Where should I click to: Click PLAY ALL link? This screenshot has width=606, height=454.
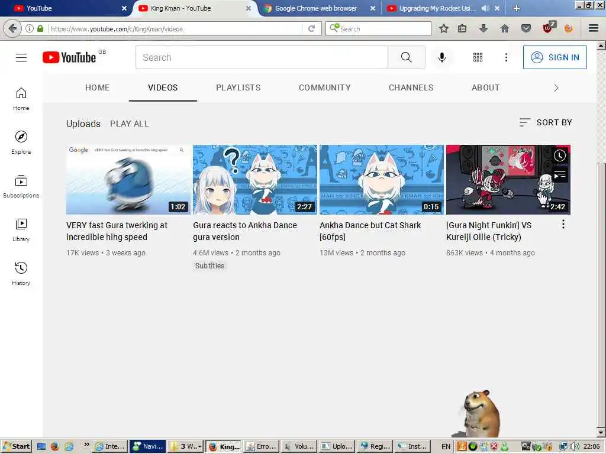click(x=129, y=124)
